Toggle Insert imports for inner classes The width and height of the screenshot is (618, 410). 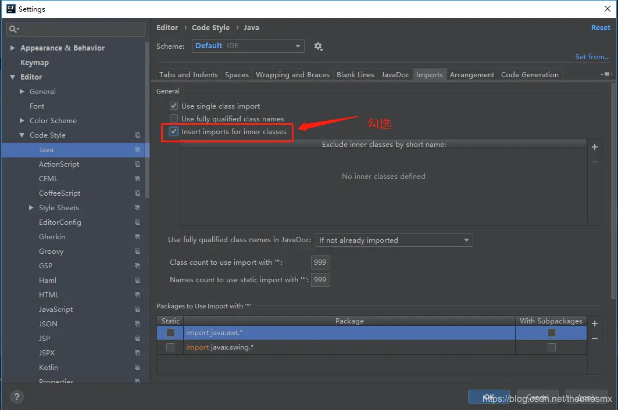tap(173, 132)
